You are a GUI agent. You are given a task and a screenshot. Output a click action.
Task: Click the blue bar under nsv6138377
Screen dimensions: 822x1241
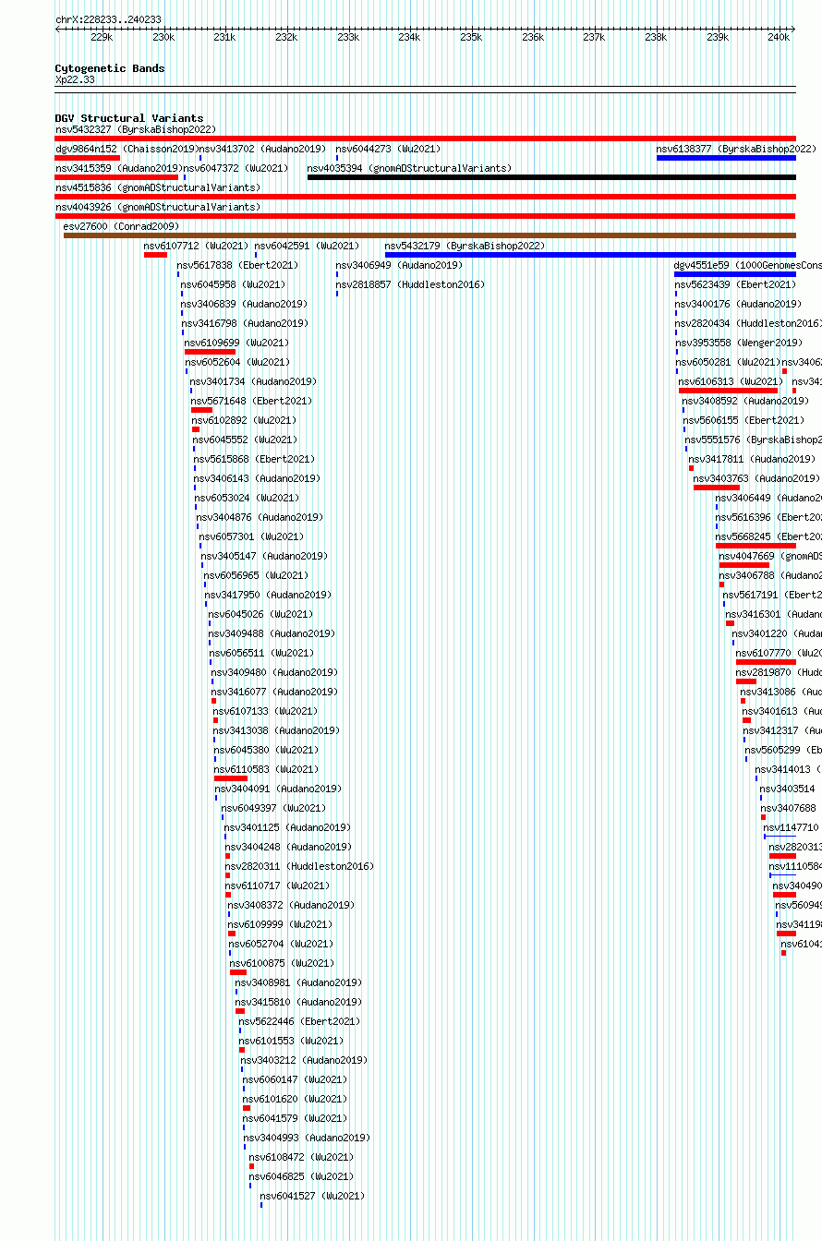pyautogui.click(x=726, y=158)
